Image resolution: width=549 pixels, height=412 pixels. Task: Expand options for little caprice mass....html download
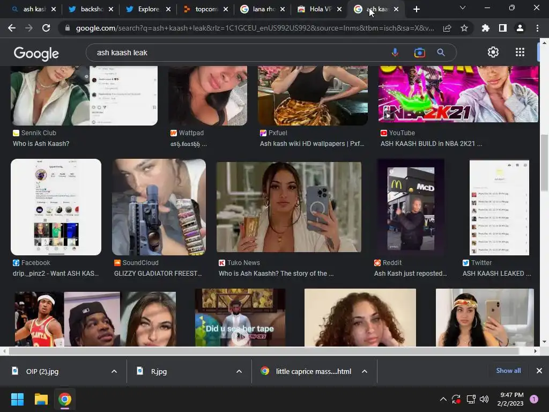tap(365, 371)
